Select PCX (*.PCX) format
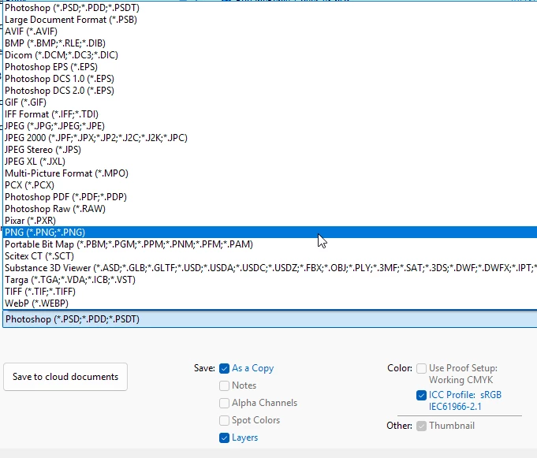Screen dimensions: 537x458 [270, 184]
